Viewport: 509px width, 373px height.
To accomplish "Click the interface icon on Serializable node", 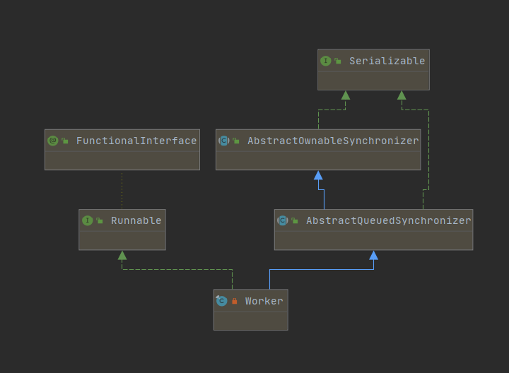I will coord(326,61).
